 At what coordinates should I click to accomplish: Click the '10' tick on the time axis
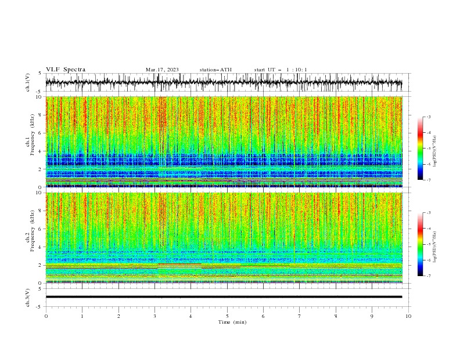(408, 316)
